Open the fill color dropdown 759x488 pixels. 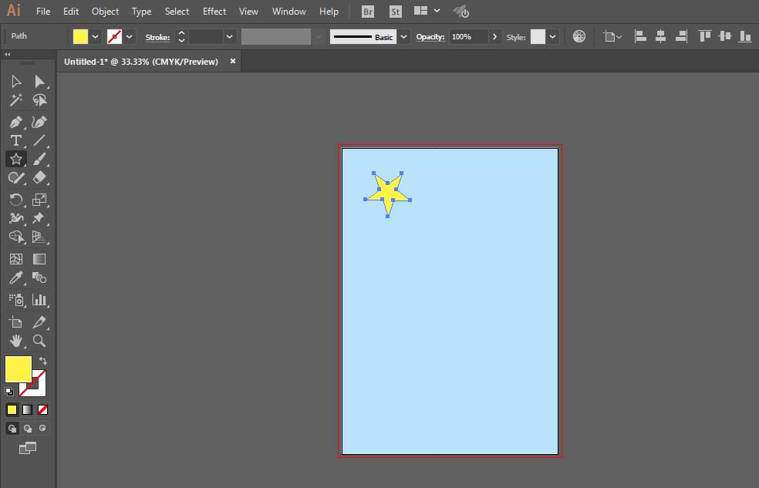pos(96,36)
